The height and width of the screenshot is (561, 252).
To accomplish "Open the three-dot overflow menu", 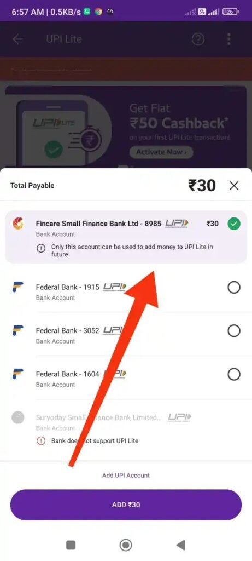I will (229, 39).
